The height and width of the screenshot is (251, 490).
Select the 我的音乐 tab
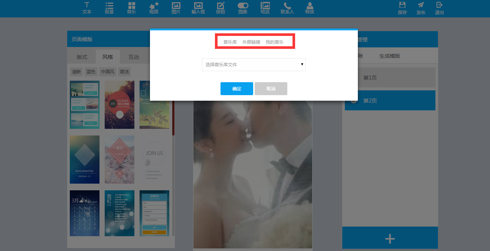[274, 42]
